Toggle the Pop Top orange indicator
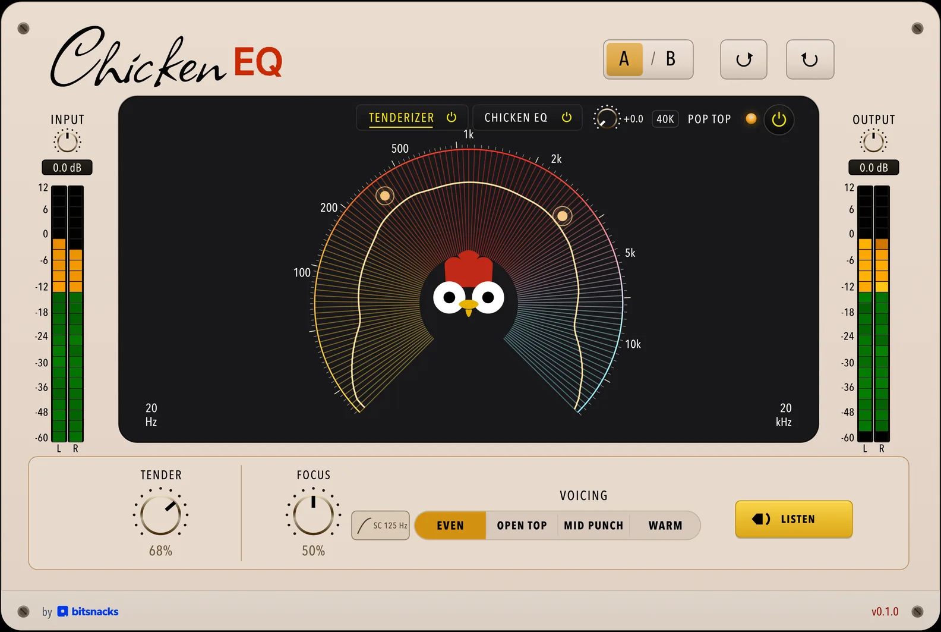 751,119
